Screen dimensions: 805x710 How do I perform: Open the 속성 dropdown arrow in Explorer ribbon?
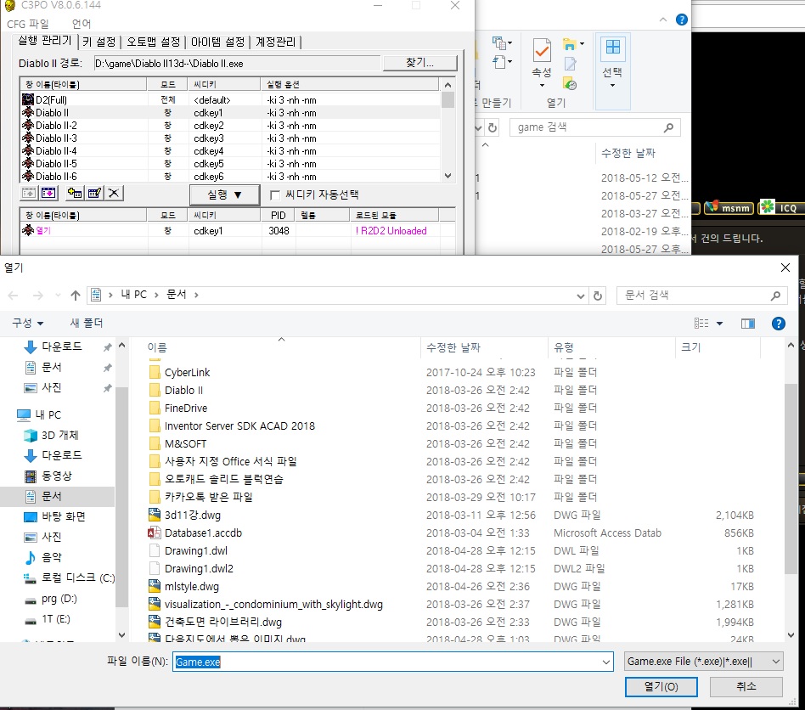542,85
